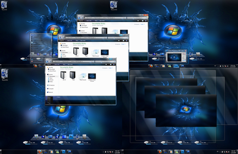
Task: Open Media Player in bottom-right taskbar
Action: pyautogui.click(x=171, y=151)
